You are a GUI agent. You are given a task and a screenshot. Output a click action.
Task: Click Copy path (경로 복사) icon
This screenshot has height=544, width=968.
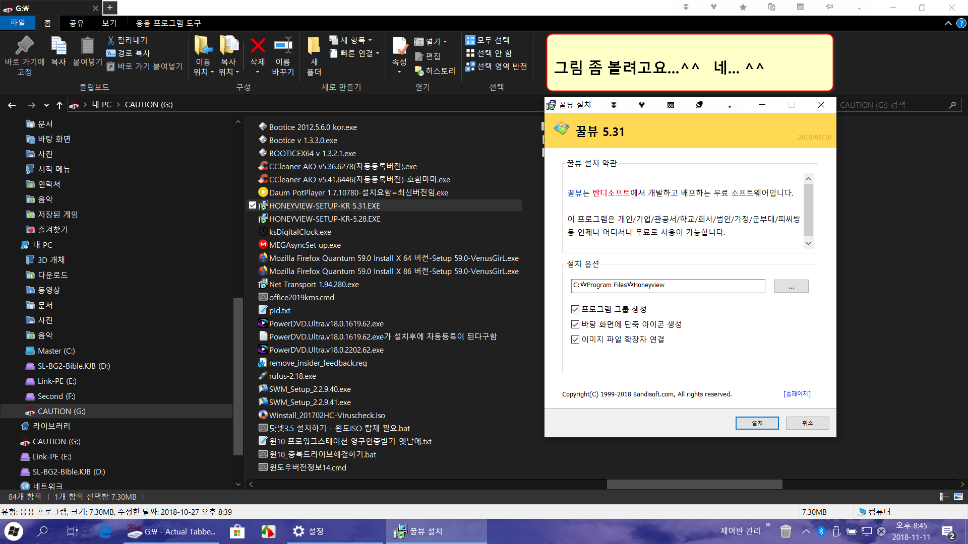click(x=111, y=53)
